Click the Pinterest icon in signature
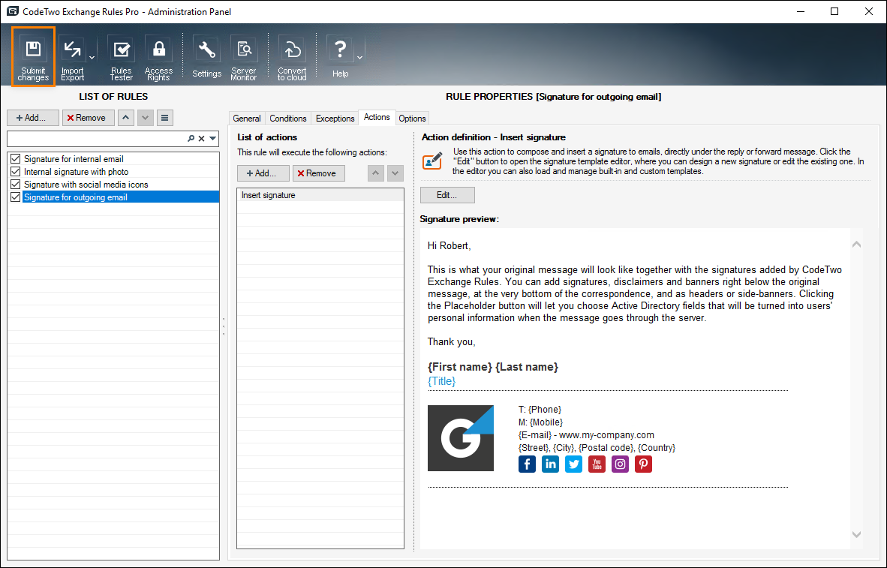The height and width of the screenshot is (568, 887). [643, 464]
